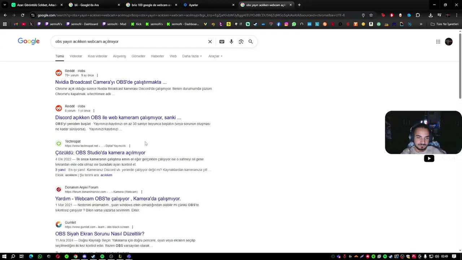Click the Google logo
Screen dimensions: 462x260
click(x=29, y=41)
